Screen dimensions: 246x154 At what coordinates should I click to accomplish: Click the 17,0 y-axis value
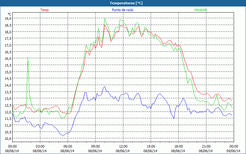(x=8, y=45)
